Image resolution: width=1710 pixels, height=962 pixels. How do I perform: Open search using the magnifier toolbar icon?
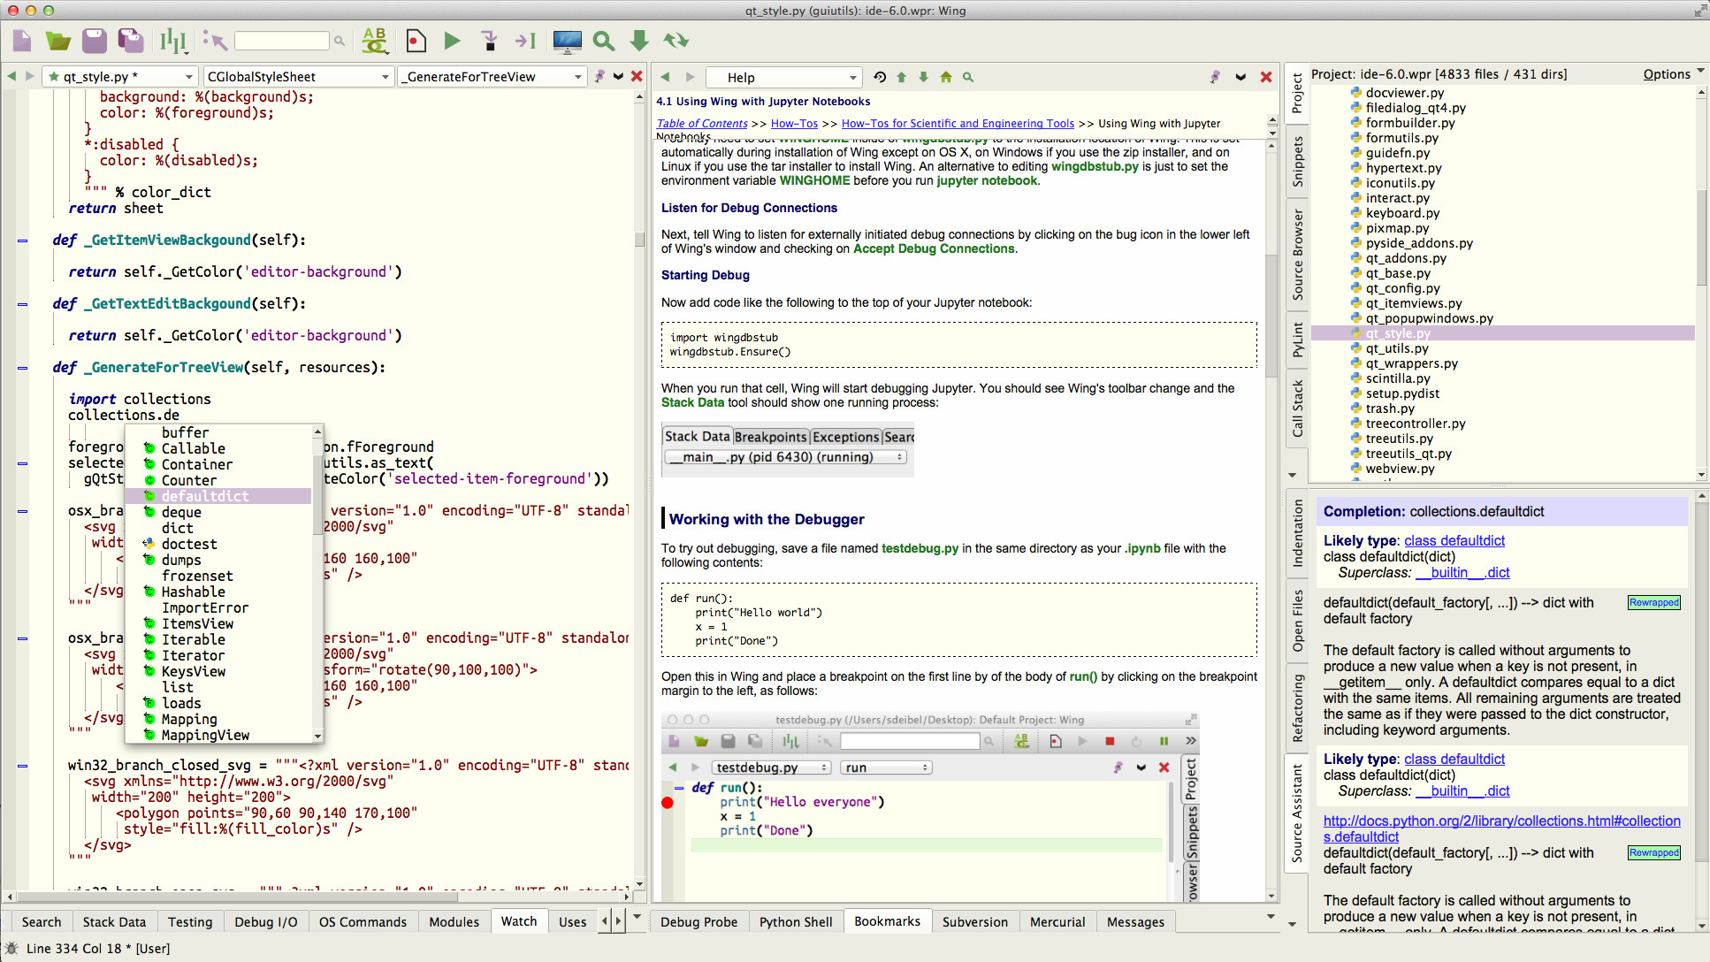[604, 41]
